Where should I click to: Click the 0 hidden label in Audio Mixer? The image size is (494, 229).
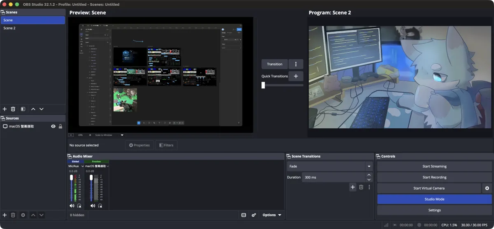pyautogui.click(x=77, y=215)
